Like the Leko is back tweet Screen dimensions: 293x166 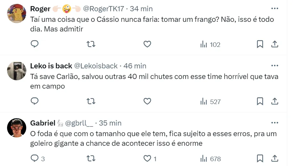click(x=147, y=101)
